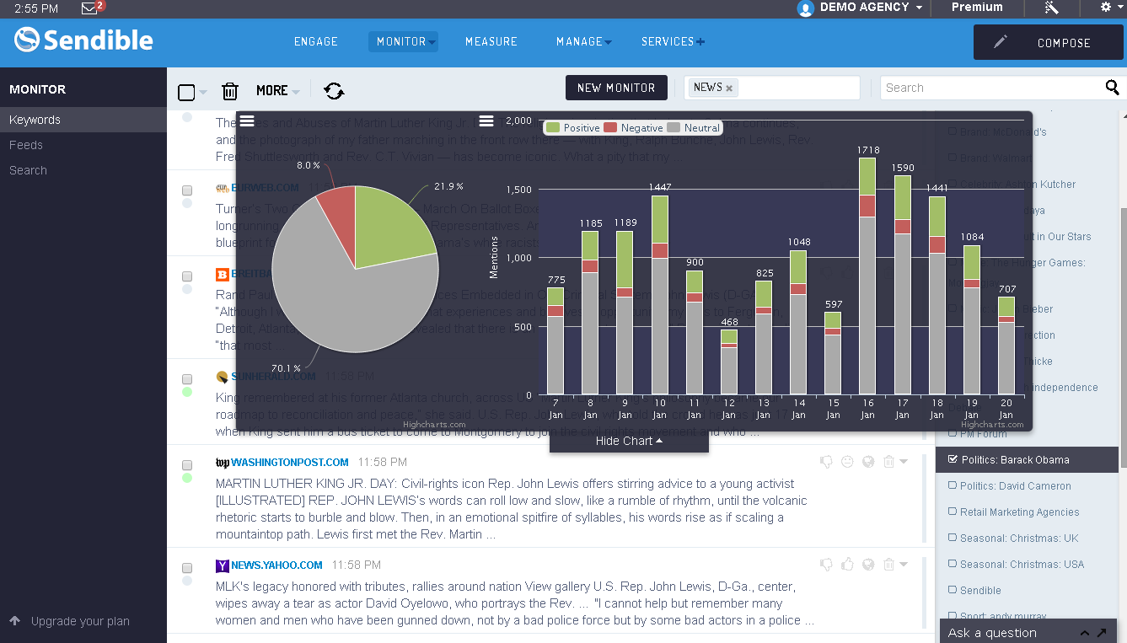Image resolution: width=1127 pixels, height=643 pixels.
Task: Toggle the select-all checkbox
Action: (x=186, y=92)
